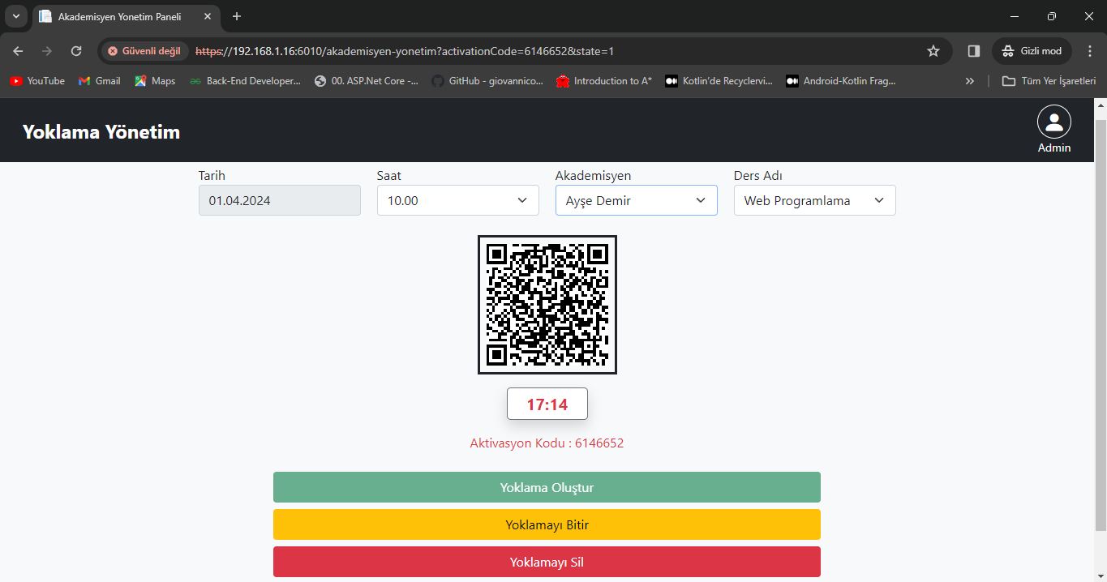Go back with the browser back arrow
This screenshot has width=1107, height=582.
(18, 51)
